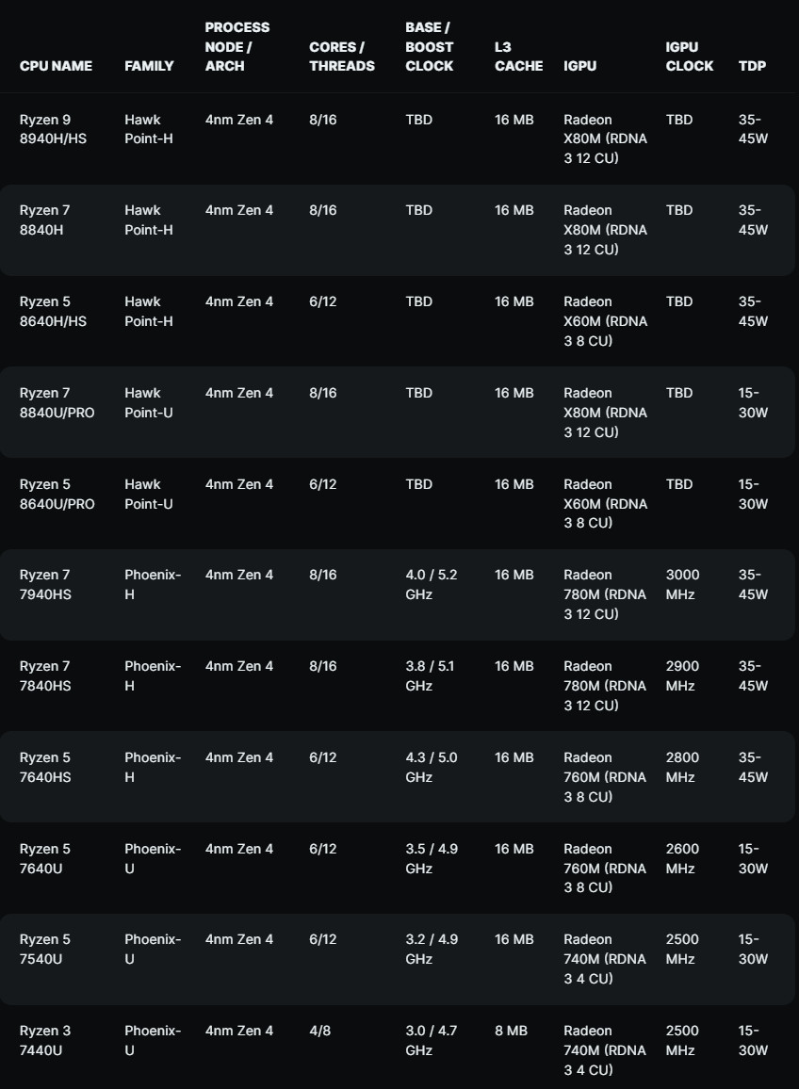Select the BASE / BOOST CLOCK header
The image size is (799, 1089).
430,47
